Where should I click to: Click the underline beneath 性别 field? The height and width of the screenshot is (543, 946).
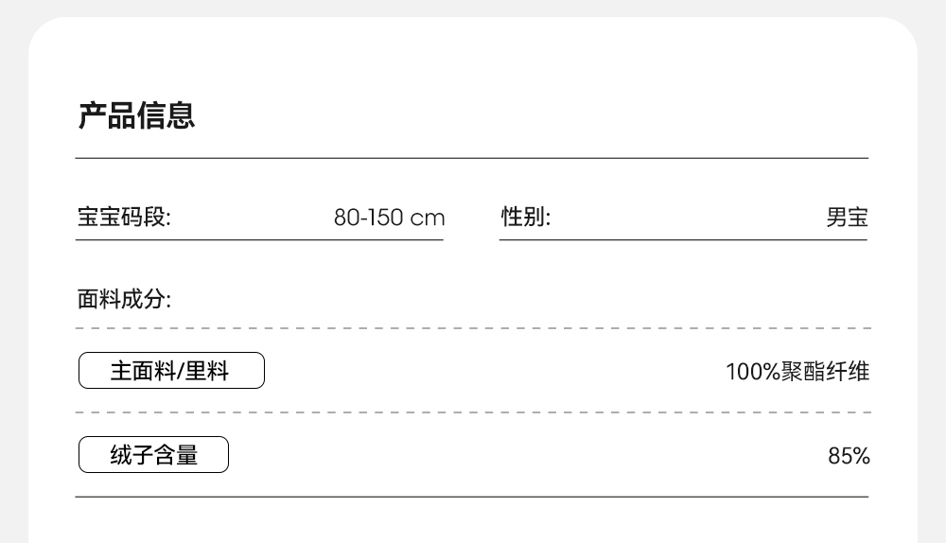683,240
